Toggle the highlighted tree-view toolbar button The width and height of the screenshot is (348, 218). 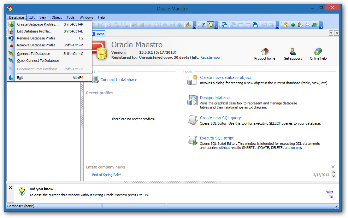210,25
